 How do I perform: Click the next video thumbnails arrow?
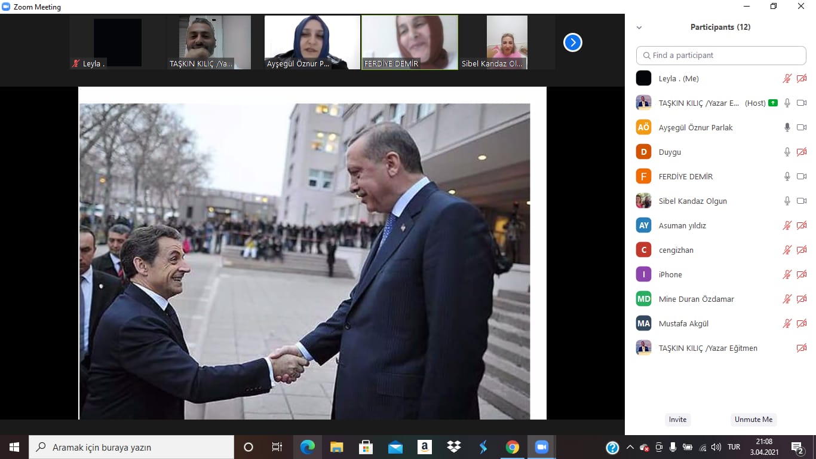click(x=572, y=42)
